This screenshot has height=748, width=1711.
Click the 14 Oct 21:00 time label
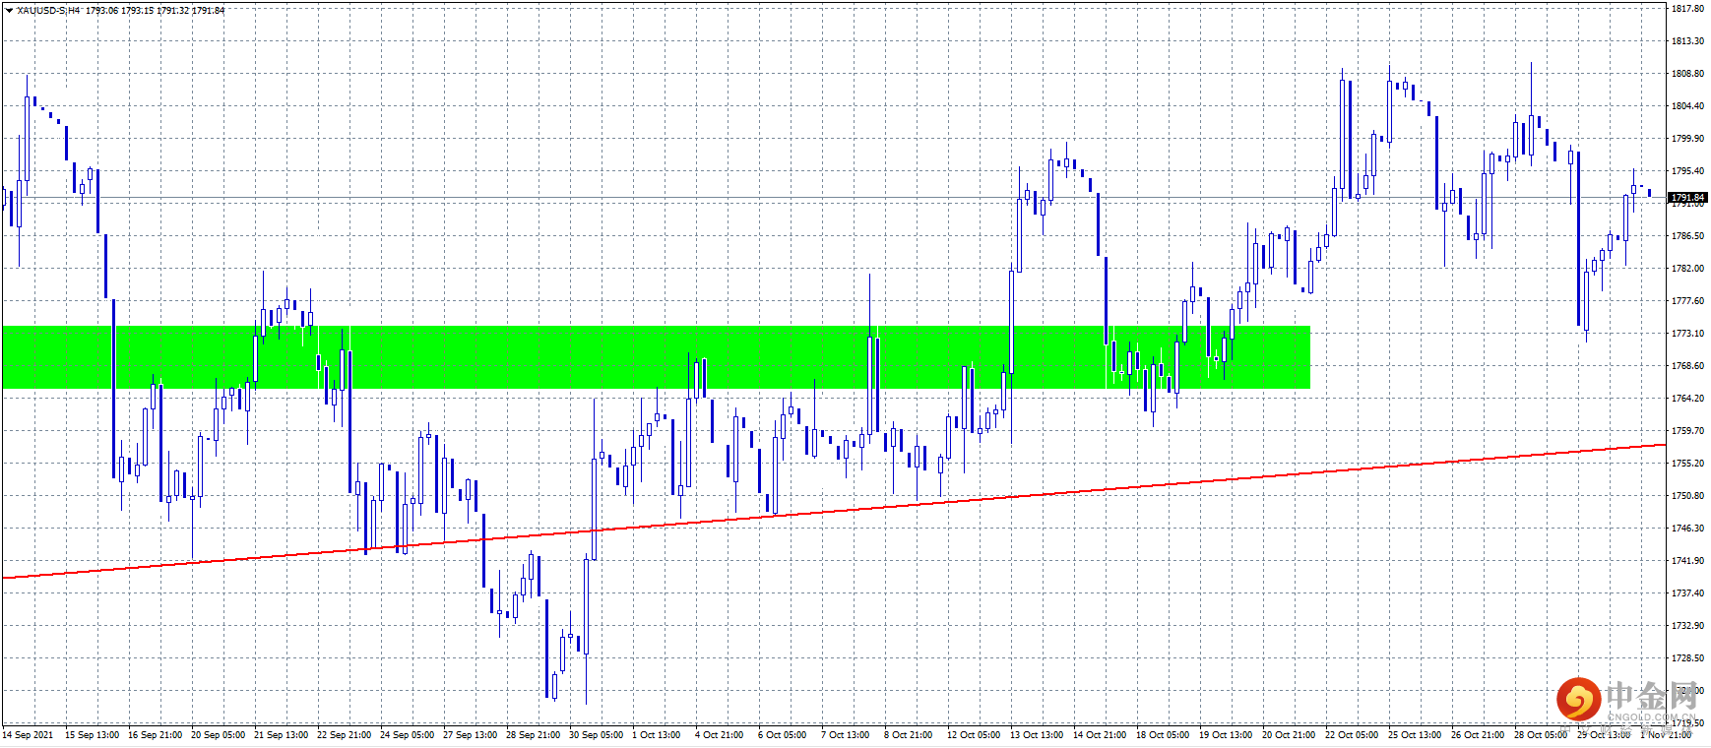coord(1100,735)
